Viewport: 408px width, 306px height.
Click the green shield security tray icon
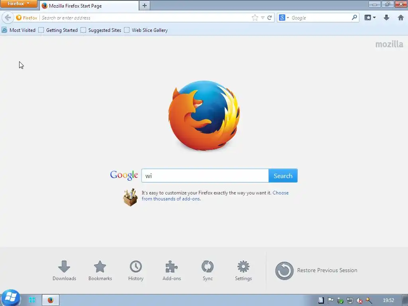coord(340,300)
